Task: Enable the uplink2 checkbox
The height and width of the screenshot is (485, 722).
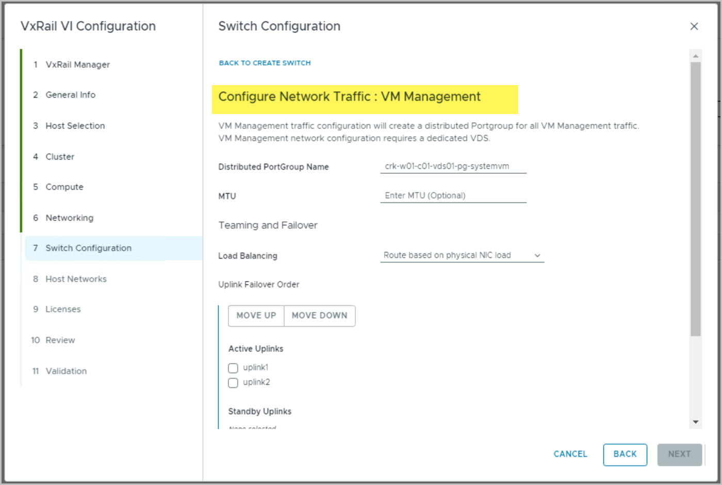Action: 233,383
